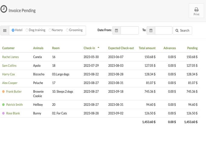206x156 pixels.
Task: Click purple dot next to Rose Blank
Action: 3,113
